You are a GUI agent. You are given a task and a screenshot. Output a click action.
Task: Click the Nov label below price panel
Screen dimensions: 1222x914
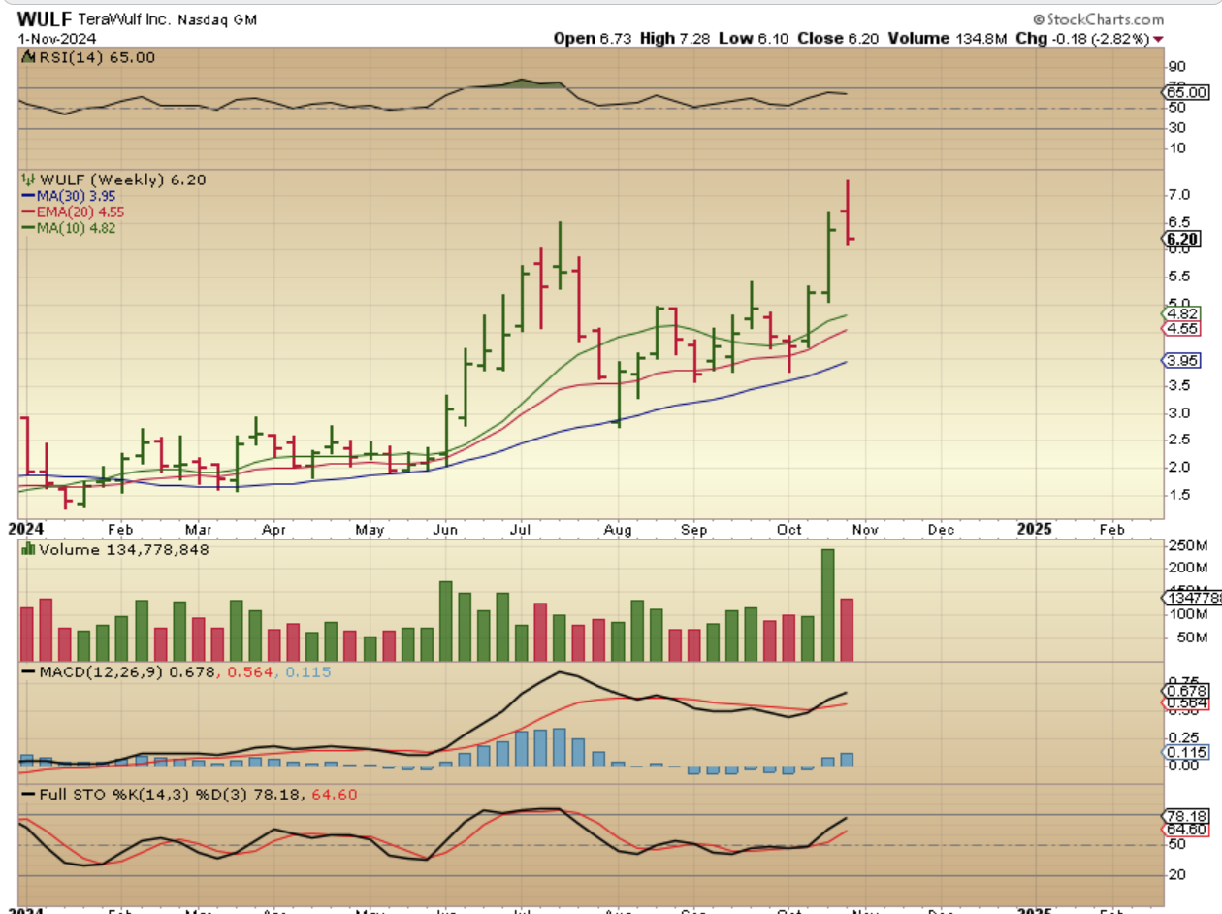865,530
